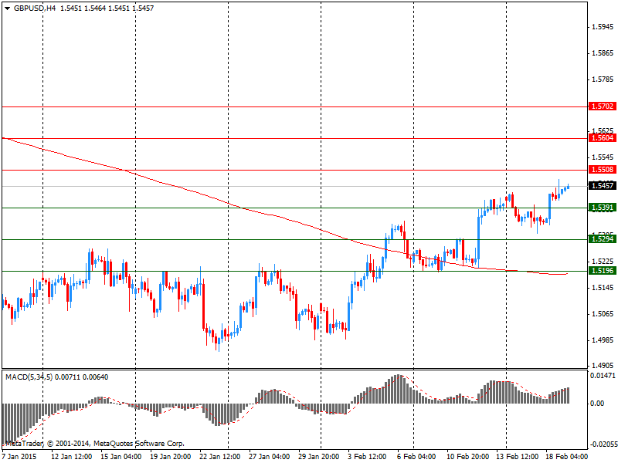This screenshot has height=463, width=618.
Task: Click the 18 Feb 04:00 time label
Action: point(566,457)
